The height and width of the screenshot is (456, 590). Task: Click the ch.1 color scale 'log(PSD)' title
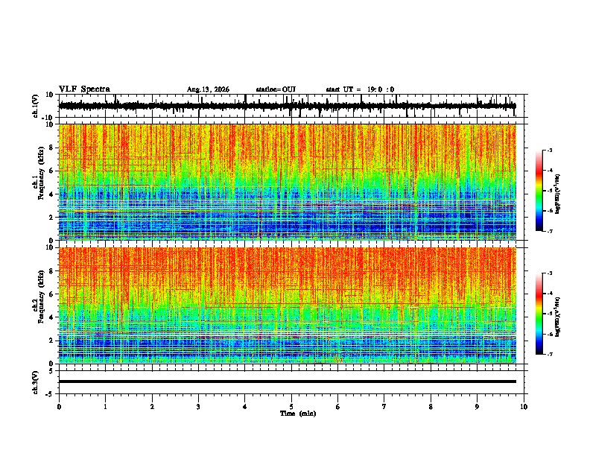point(558,194)
